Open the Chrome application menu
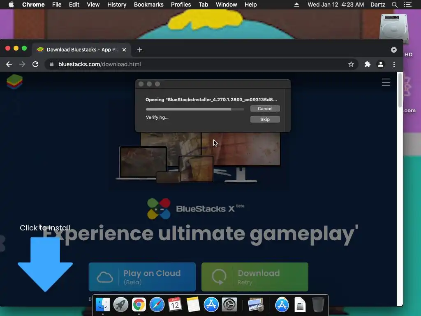421x316 pixels. point(33,5)
